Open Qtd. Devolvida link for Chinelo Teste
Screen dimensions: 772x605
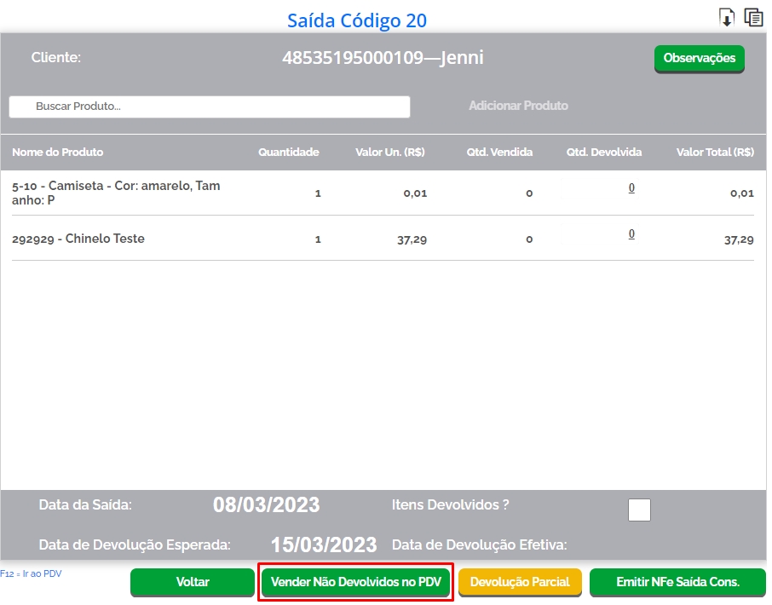[631, 234]
